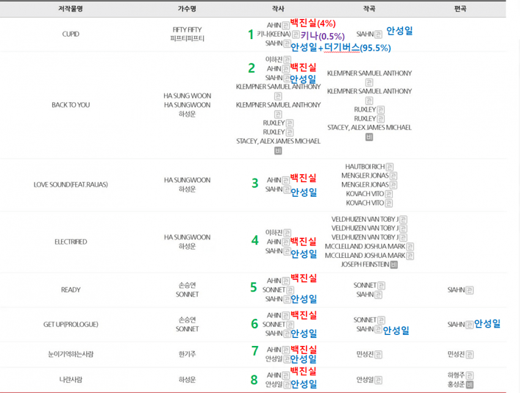Image resolution: width=520 pixels, height=393 pixels.
Task: Select the 나란사람 song title
Action: [70, 380]
